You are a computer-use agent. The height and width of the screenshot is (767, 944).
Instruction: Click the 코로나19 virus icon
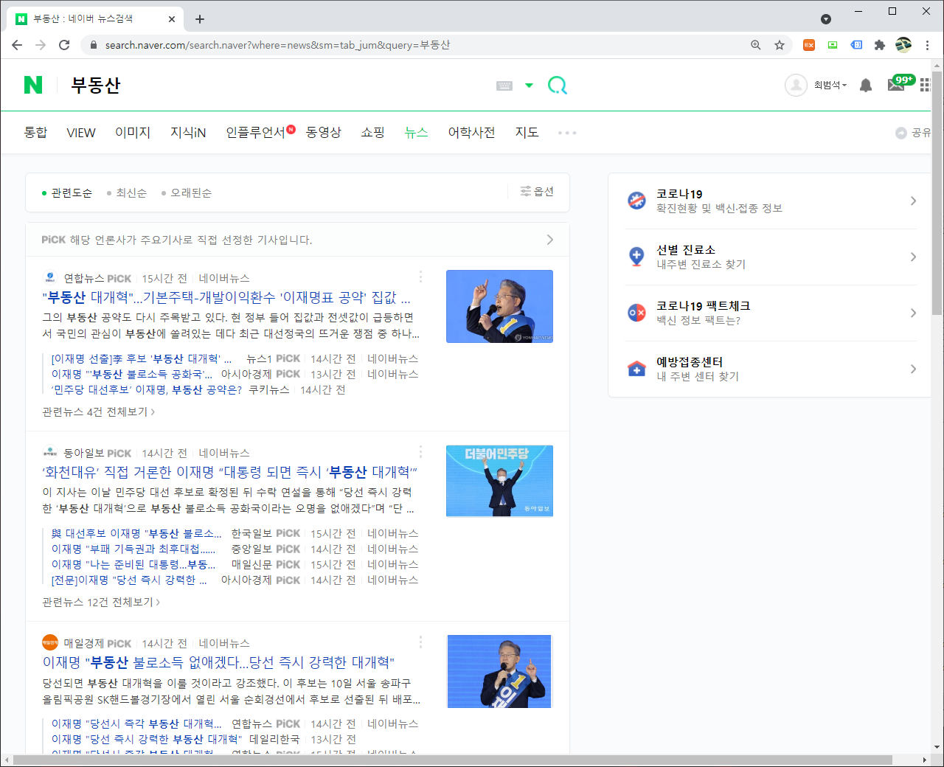click(x=636, y=201)
